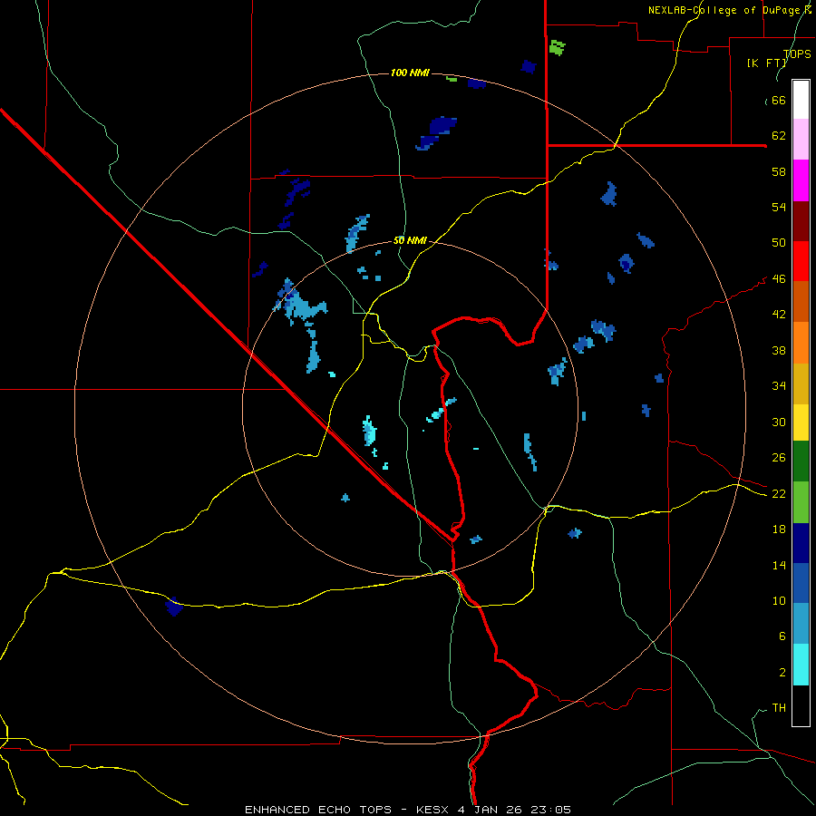This screenshot has width=816, height=816.
Task: Select the '2' legend value
Action: click(x=782, y=673)
